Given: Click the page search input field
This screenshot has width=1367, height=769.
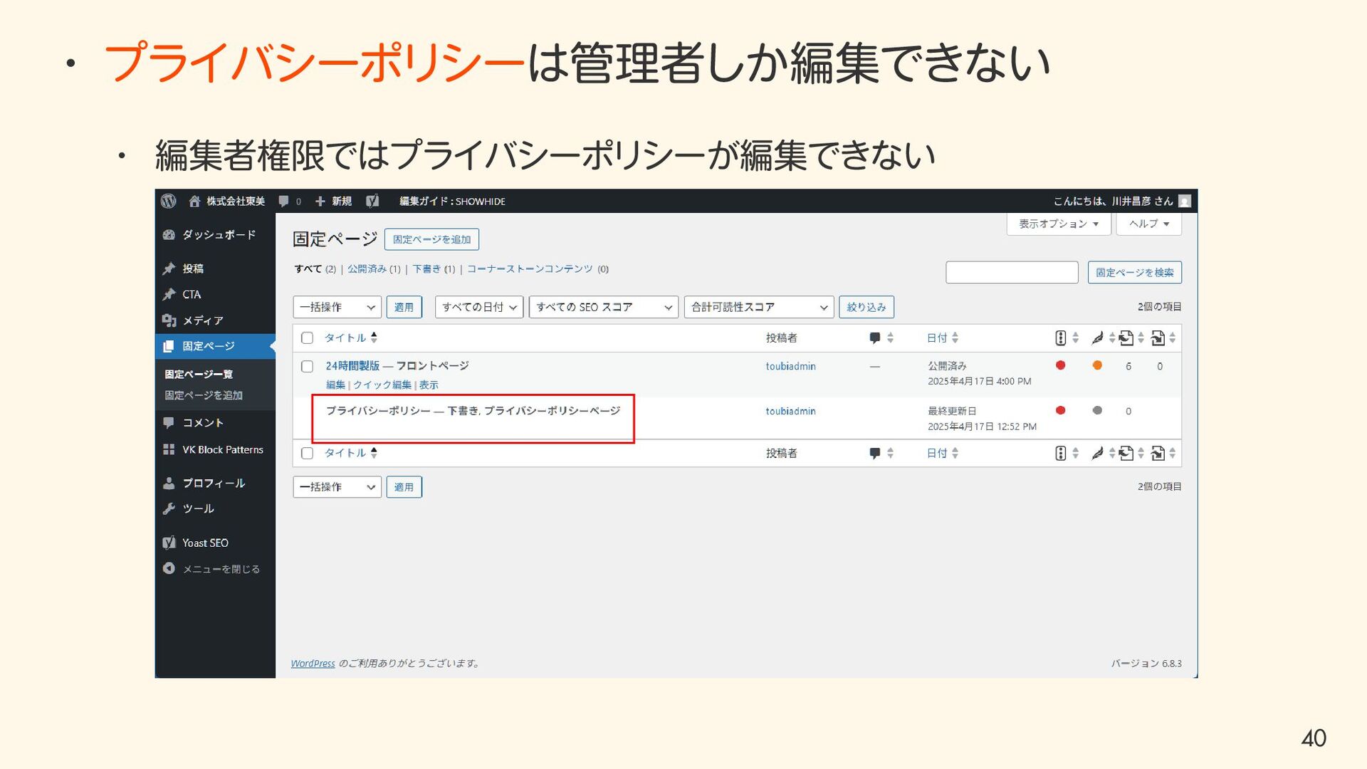Looking at the screenshot, I should click(x=1011, y=273).
